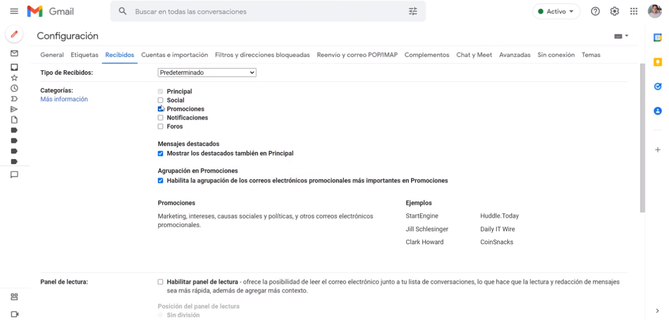Open Contacts side panel icon

click(658, 111)
